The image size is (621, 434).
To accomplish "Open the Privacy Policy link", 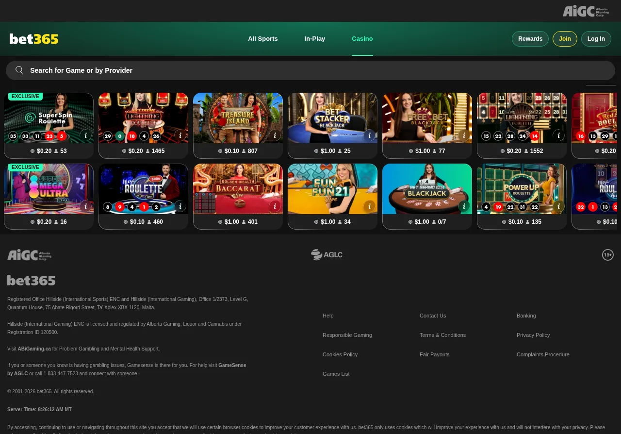I will [x=533, y=335].
